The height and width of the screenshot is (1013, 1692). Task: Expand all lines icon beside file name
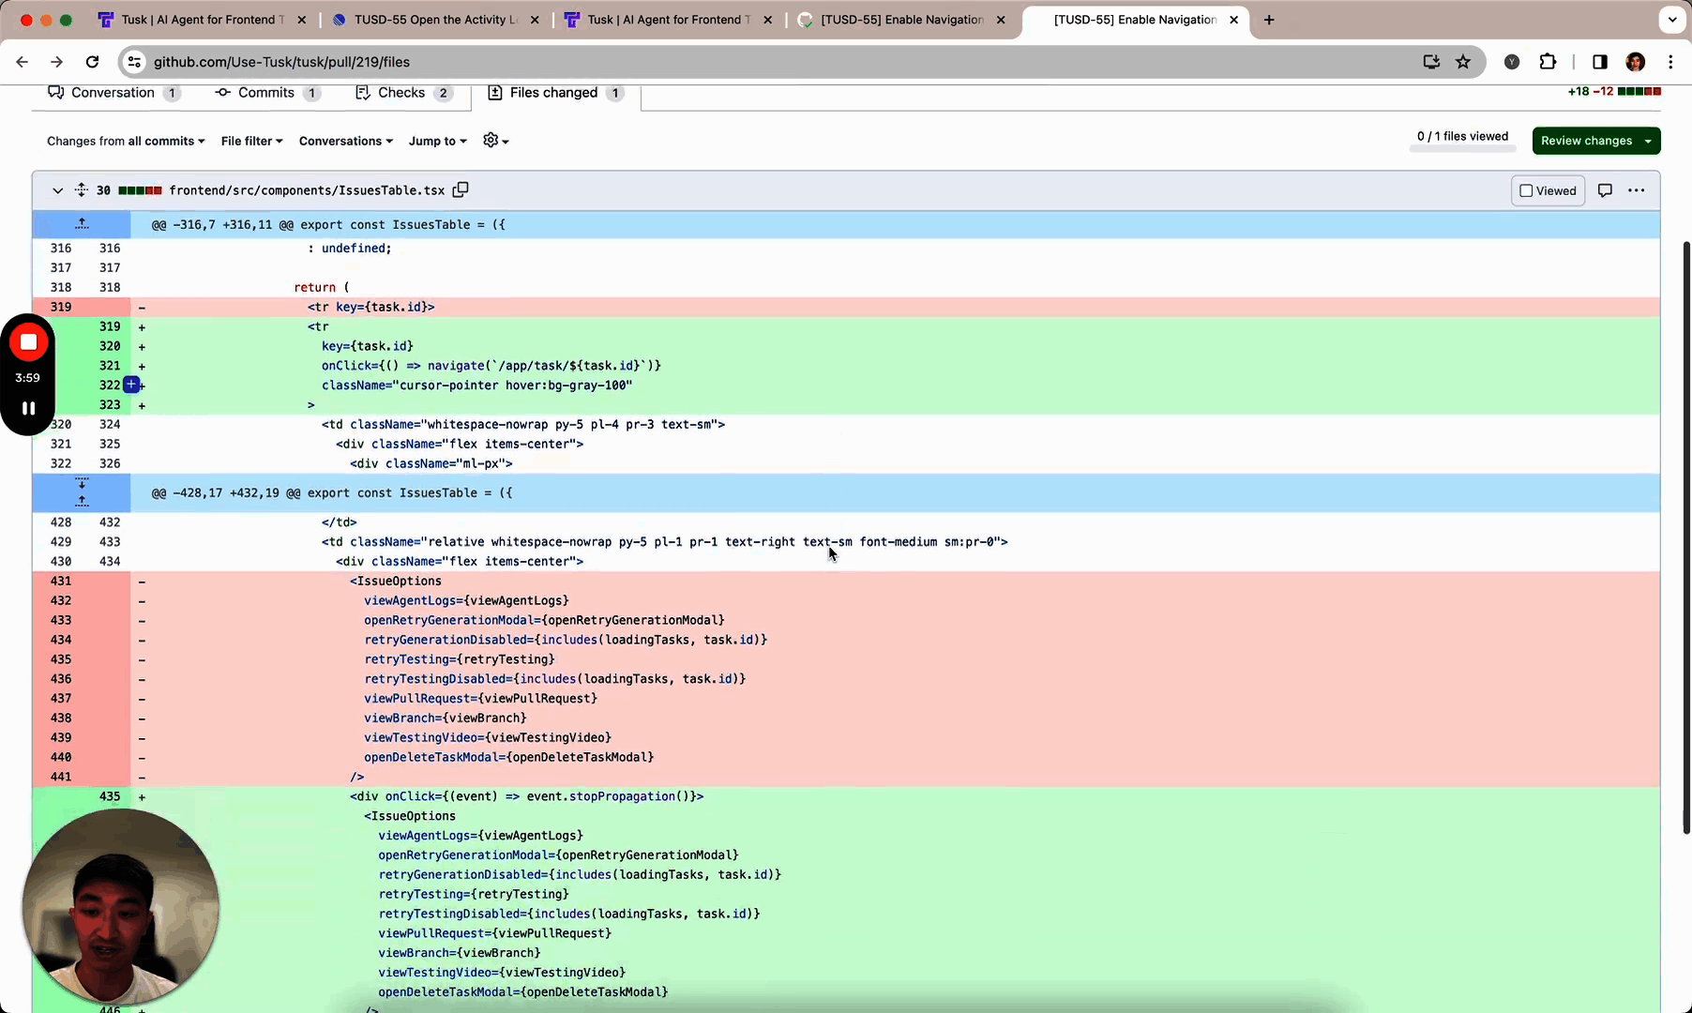point(82,190)
